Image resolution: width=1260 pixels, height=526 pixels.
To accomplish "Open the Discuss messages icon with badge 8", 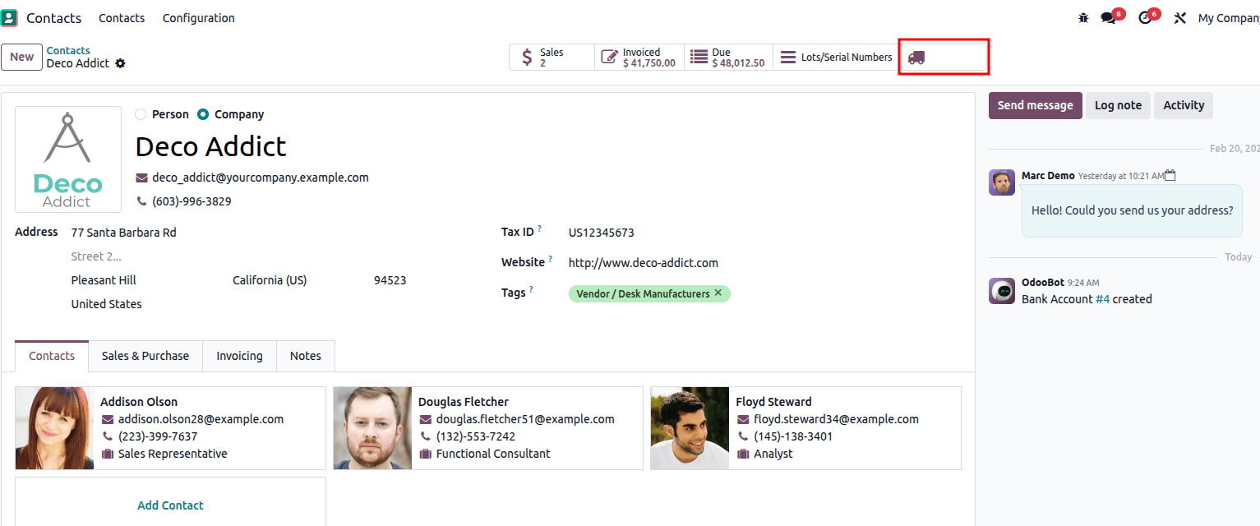I will tap(1107, 16).
